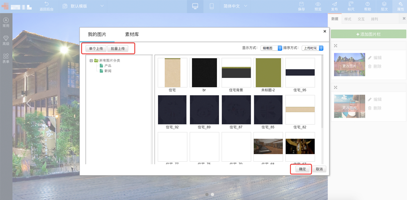407x200 pixels.
Task: Click the 返回后台 back arrow icon
Action: click(x=46, y=4)
